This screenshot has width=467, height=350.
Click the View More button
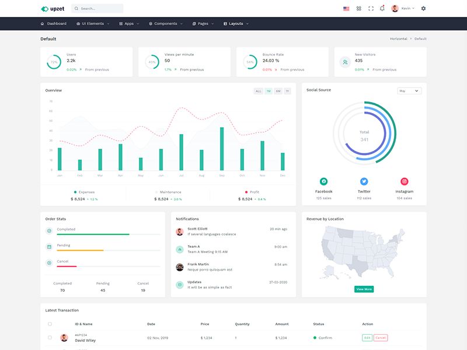click(x=364, y=289)
